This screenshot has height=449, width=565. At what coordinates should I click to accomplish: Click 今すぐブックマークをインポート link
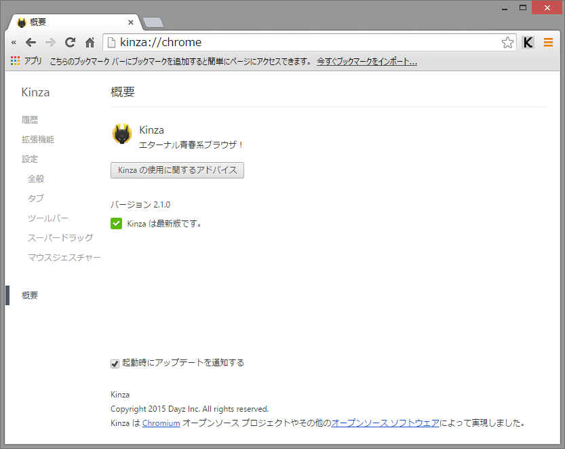click(x=366, y=60)
